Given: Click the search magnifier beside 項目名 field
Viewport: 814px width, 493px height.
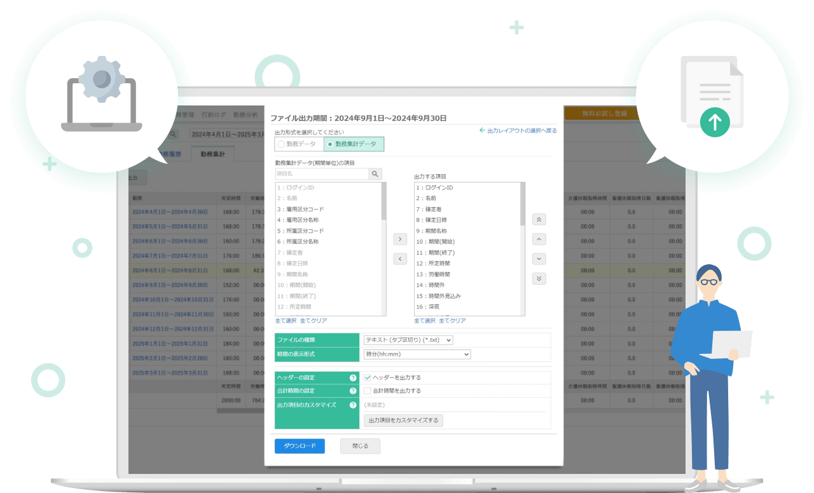Looking at the screenshot, I should click(375, 173).
